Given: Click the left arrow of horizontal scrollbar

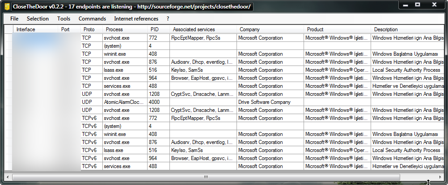Looking at the screenshot, I should (8, 177).
